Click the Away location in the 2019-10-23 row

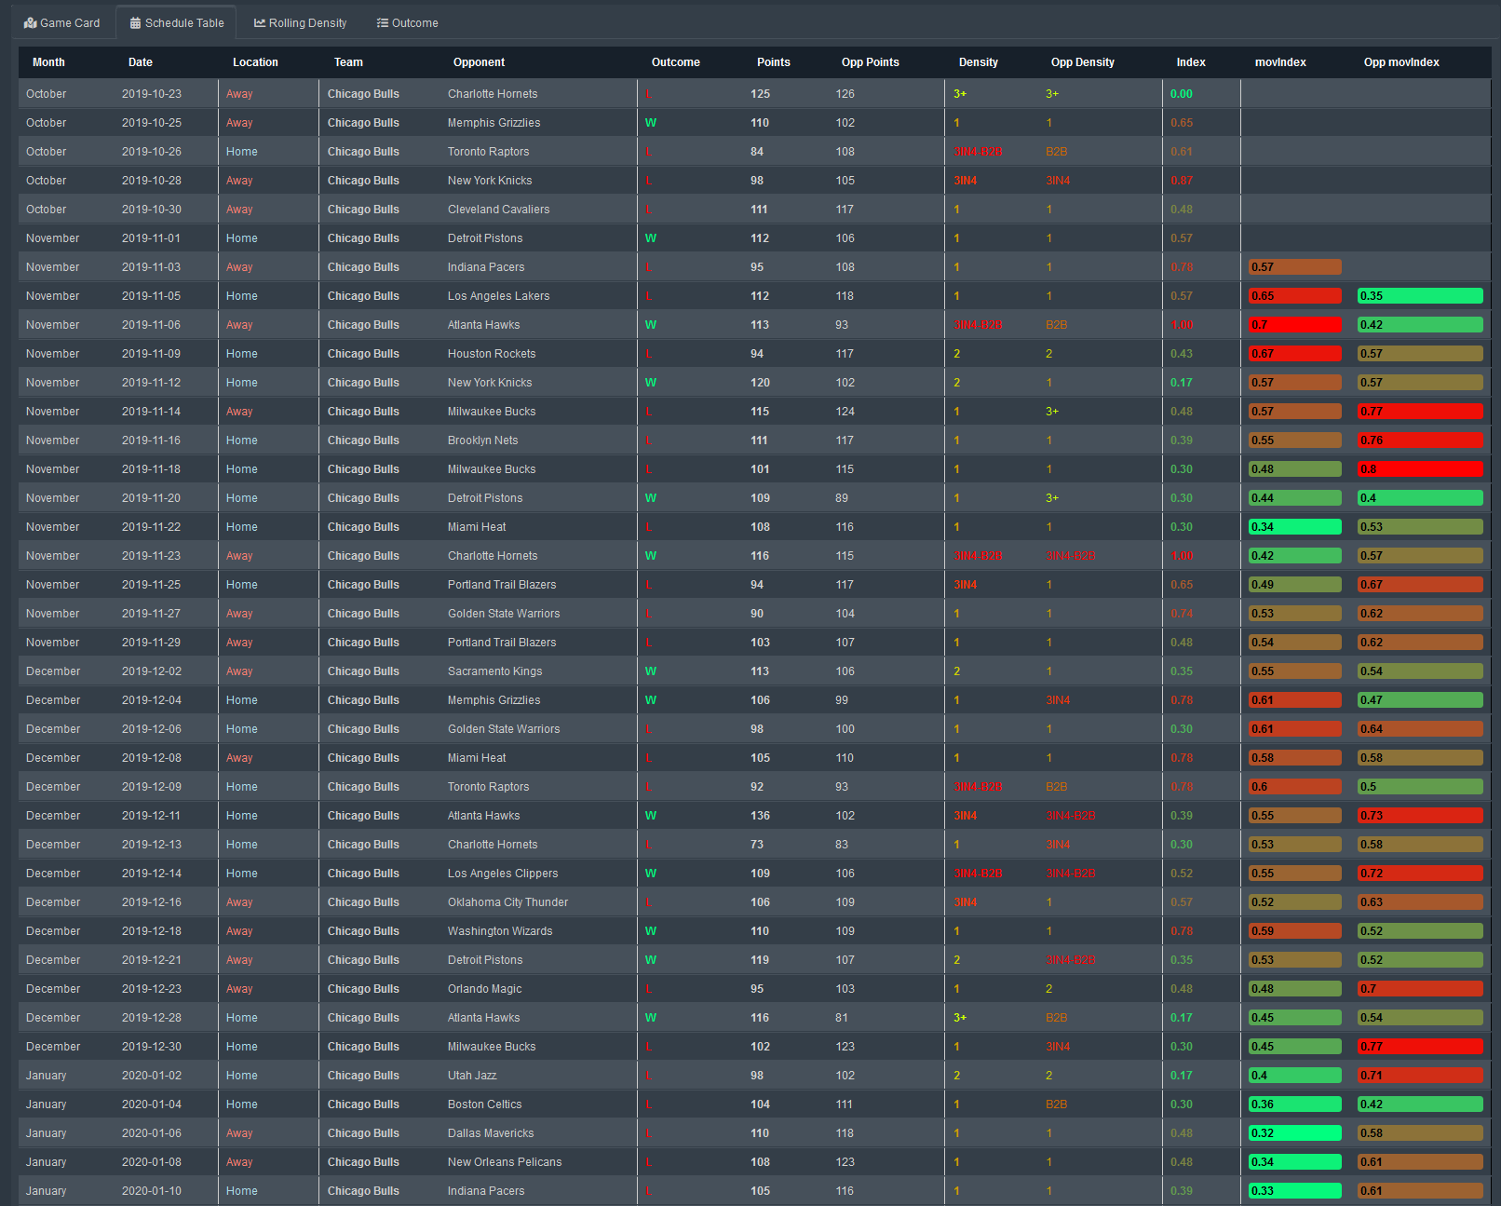[239, 94]
